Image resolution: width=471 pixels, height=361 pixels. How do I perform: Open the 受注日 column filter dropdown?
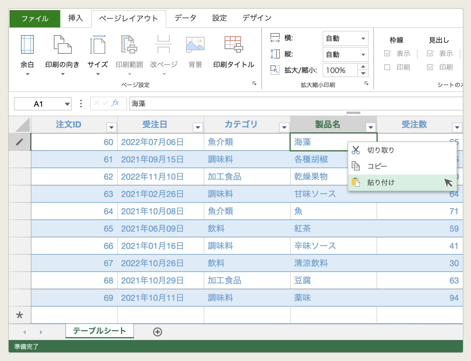(x=198, y=127)
